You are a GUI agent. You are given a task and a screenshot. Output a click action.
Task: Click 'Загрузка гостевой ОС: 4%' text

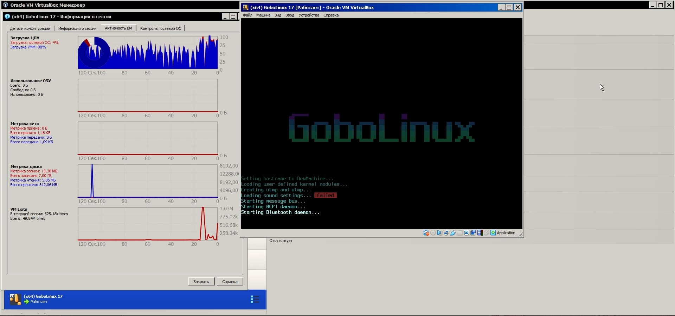[34, 42]
